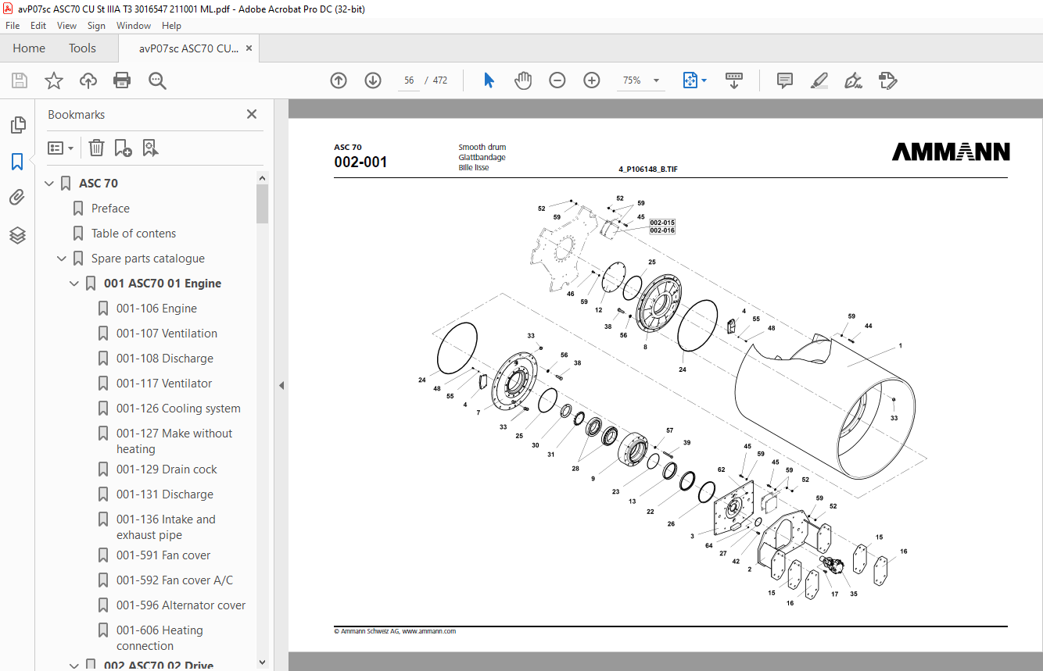Screen dimensions: 1043x671
Task: Collapse the 002 ASC70 02 Drive section
Action: click(74, 666)
